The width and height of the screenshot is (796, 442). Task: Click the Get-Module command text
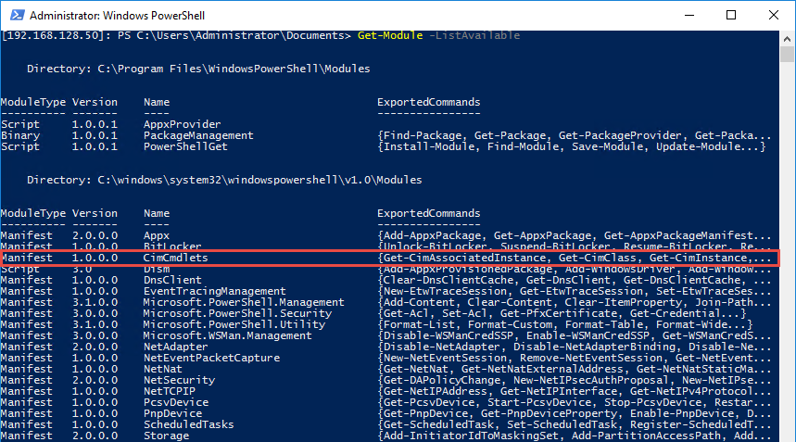tap(390, 35)
